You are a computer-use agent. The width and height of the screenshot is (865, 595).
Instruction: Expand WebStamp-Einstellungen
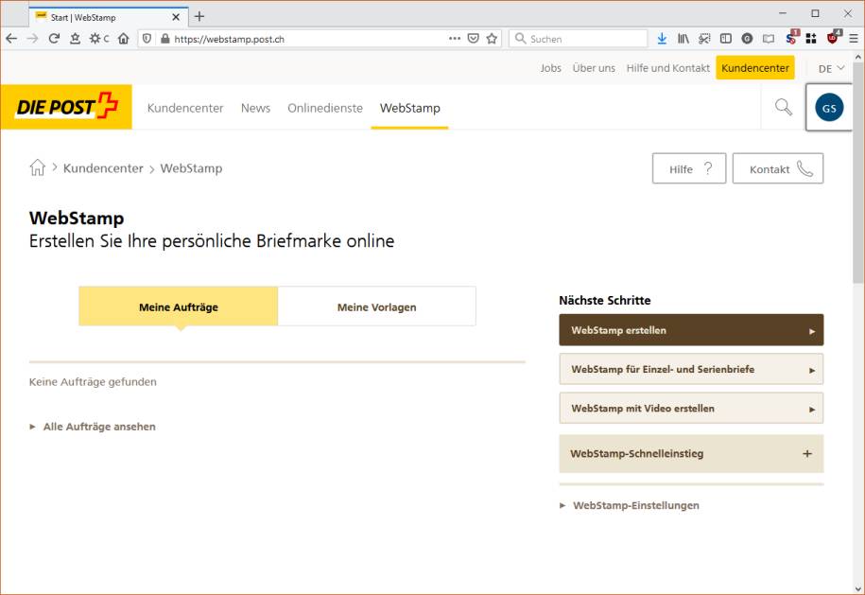[636, 505]
